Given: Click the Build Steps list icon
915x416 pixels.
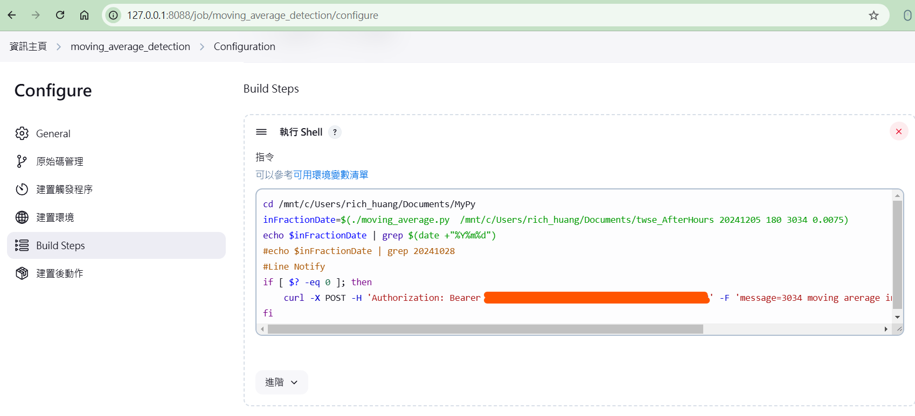Looking at the screenshot, I should (x=22, y=245).
